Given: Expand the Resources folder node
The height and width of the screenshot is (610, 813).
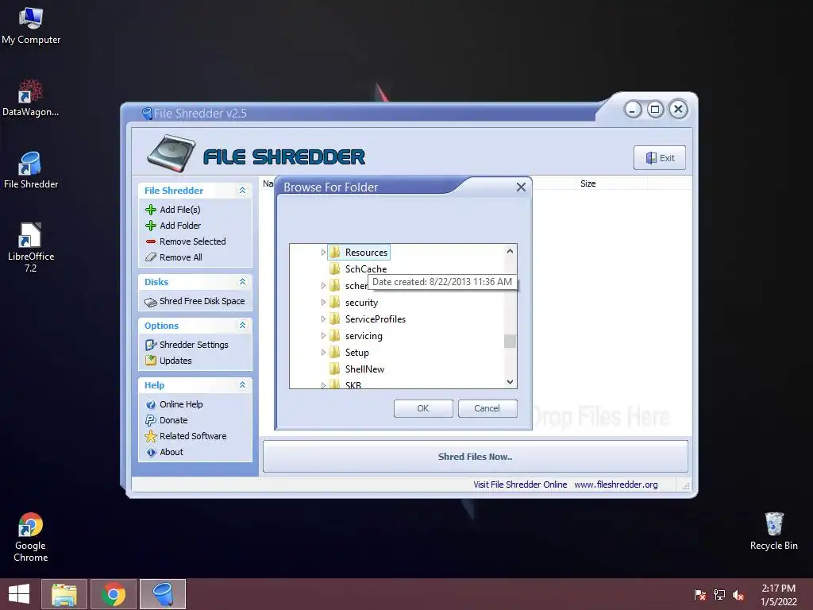Looking at the screenshot, I should coord(323,252).
